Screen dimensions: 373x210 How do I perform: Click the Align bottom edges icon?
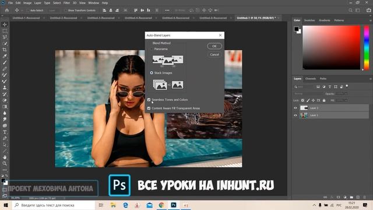149,10
